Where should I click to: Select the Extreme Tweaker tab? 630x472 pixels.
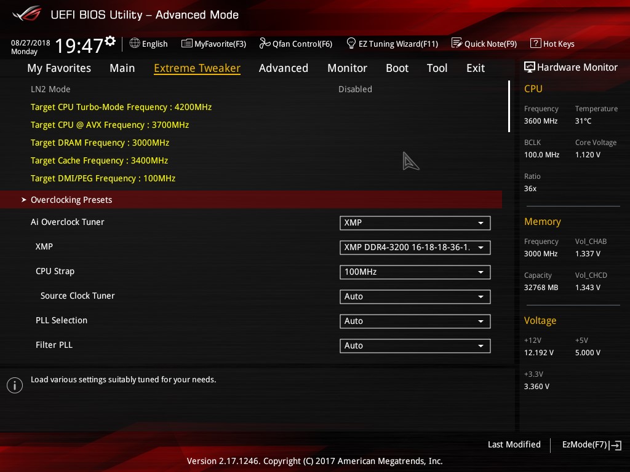pos(197,68)
